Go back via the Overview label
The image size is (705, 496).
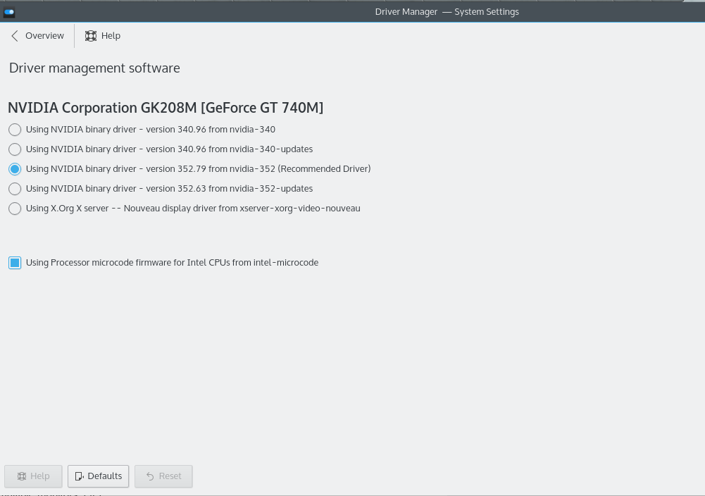44,36
